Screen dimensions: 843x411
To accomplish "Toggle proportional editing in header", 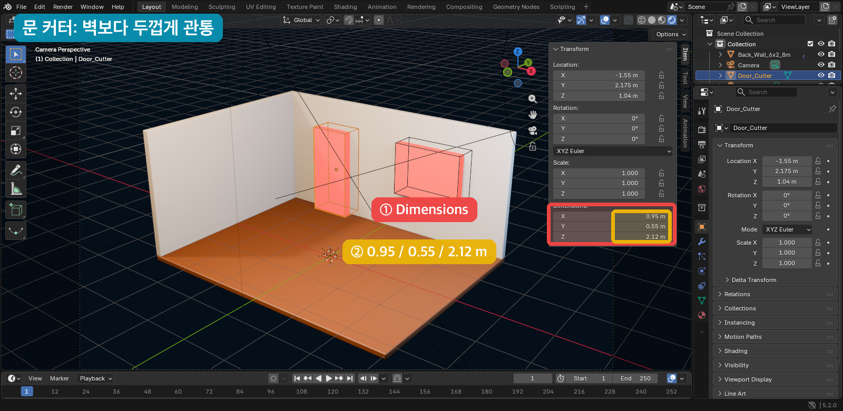I will (x=379, y=20).
